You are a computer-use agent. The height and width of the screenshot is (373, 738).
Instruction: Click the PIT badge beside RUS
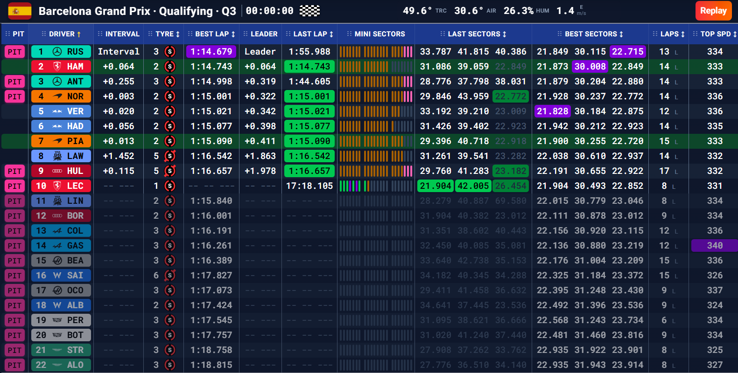14,52
